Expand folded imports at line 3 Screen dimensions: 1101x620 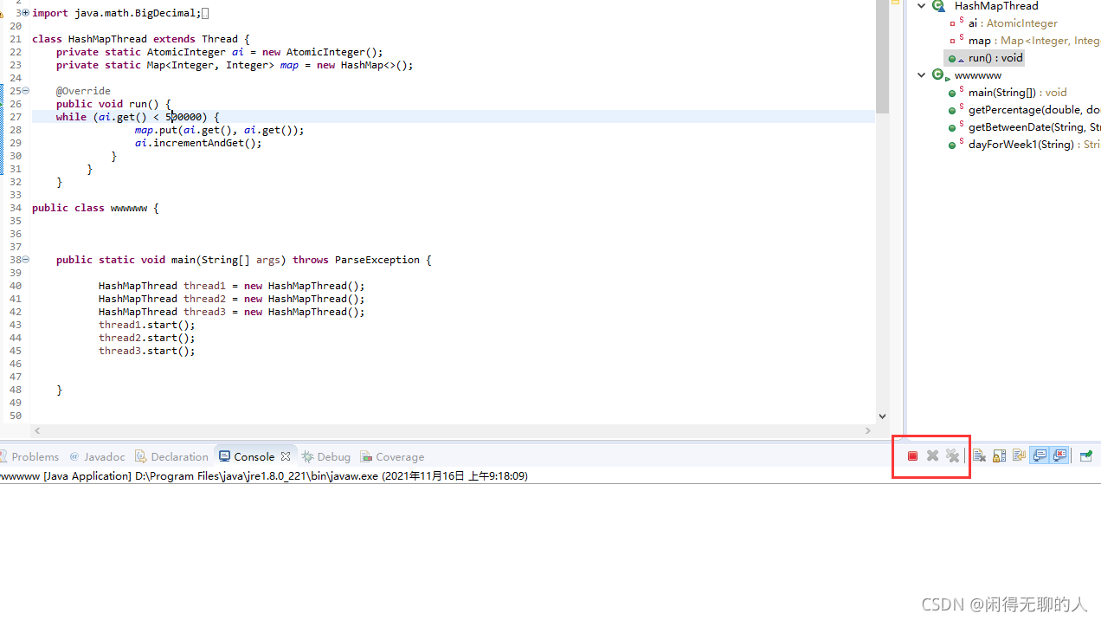tap(25, 13)
